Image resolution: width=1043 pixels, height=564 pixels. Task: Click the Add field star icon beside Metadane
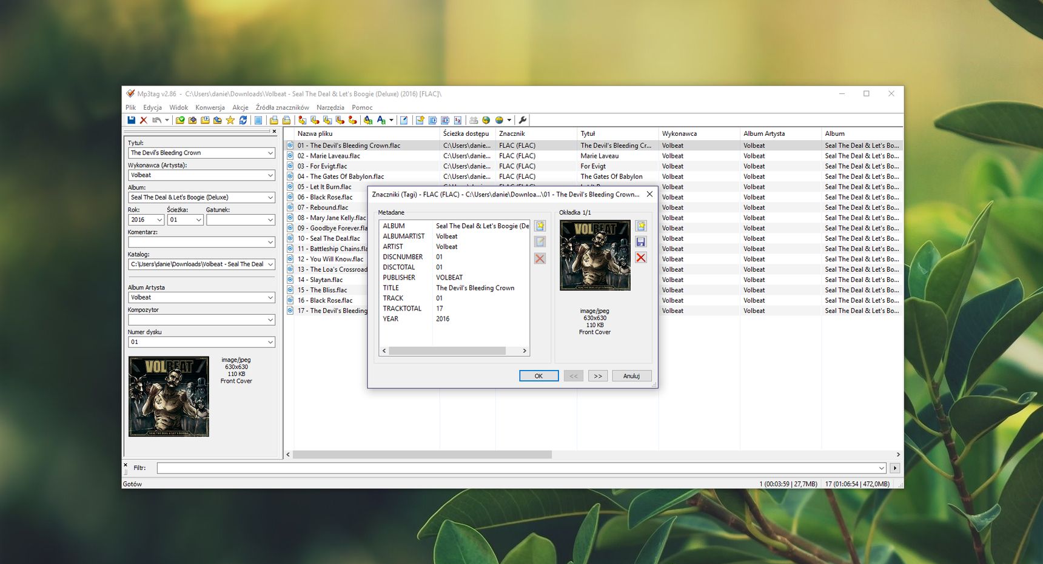(540, 226)
